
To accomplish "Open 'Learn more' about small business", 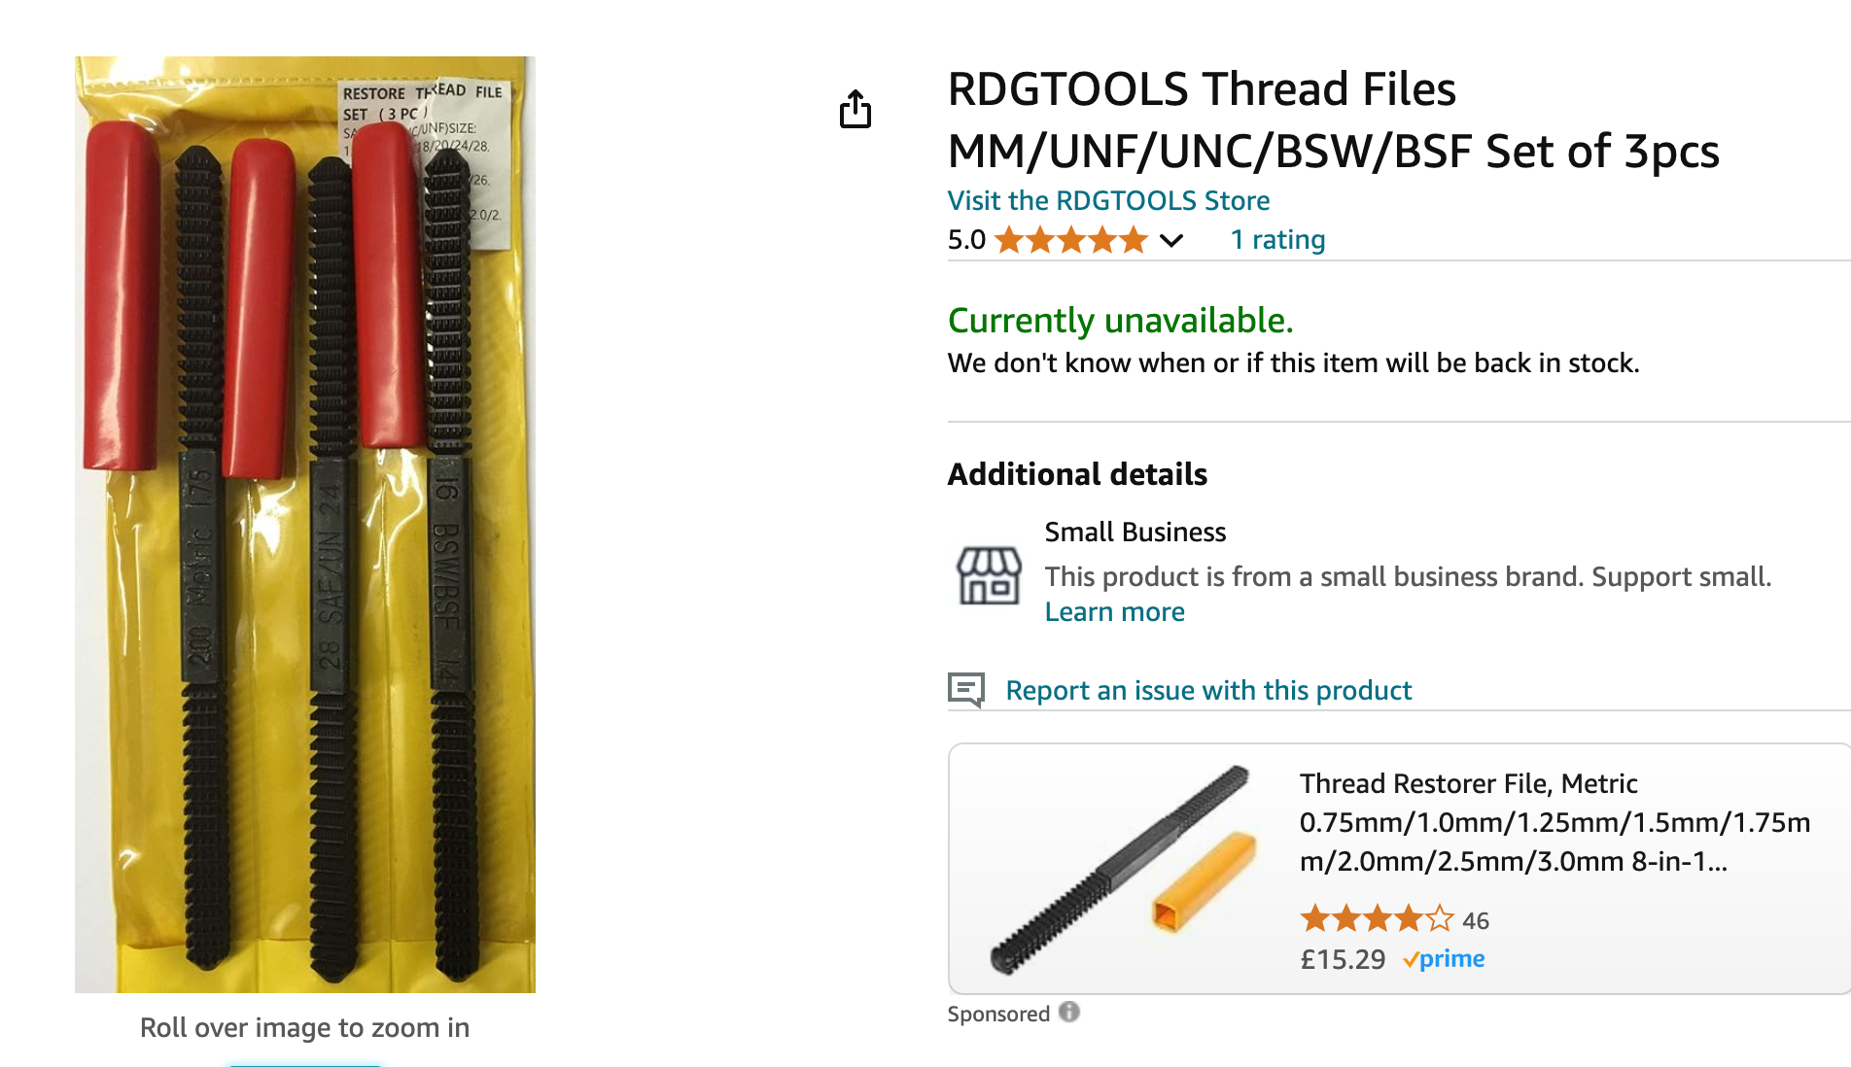I will [x=1114, y=612].
